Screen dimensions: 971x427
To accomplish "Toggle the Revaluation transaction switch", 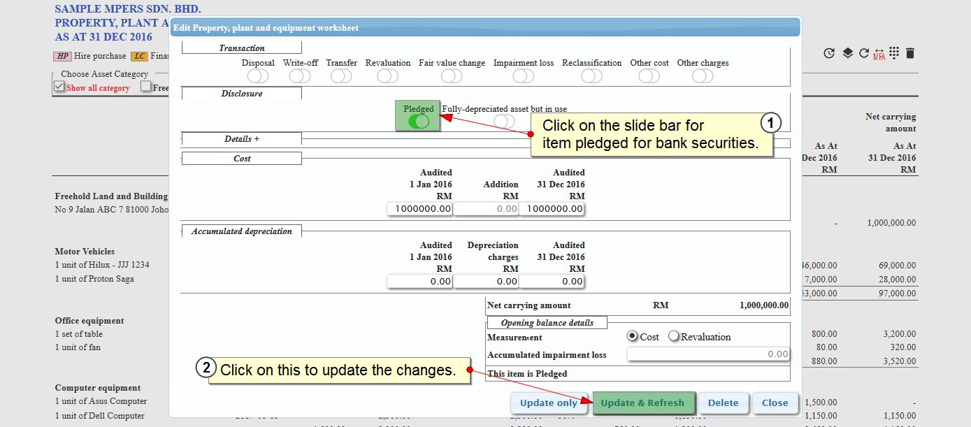I will pyautogui.click(x=387, y=76).
